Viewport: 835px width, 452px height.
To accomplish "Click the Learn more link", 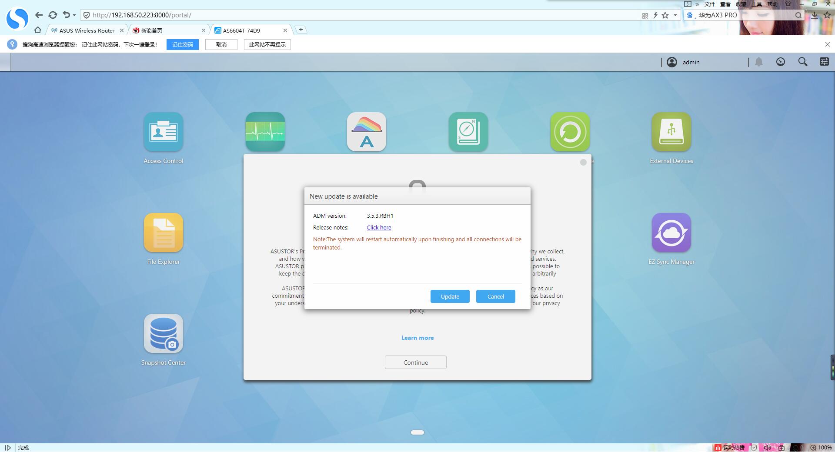I will [x=417, y=338].
